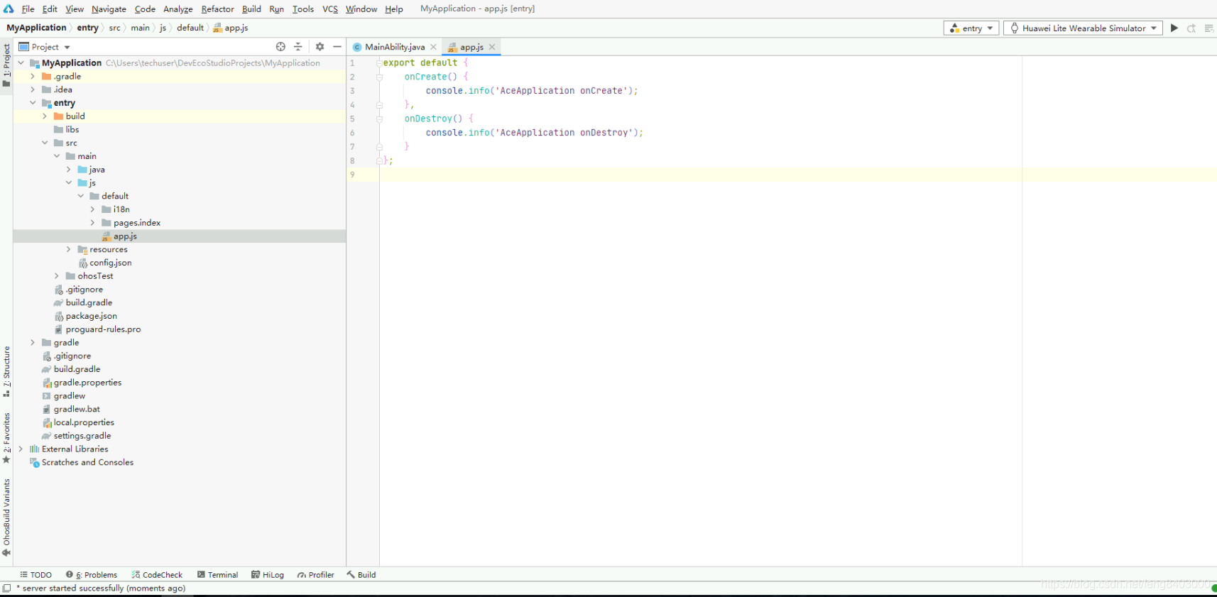Open Project panel settings gear
The image size is (1217, 597).
(320, 47)
